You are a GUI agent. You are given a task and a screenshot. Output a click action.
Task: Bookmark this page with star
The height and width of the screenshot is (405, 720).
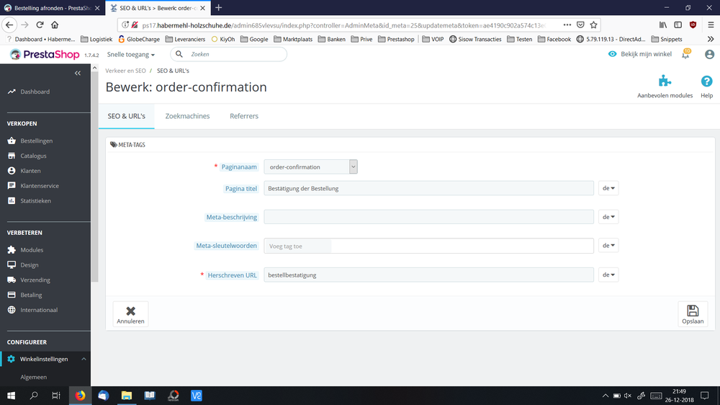click(594, 25)
